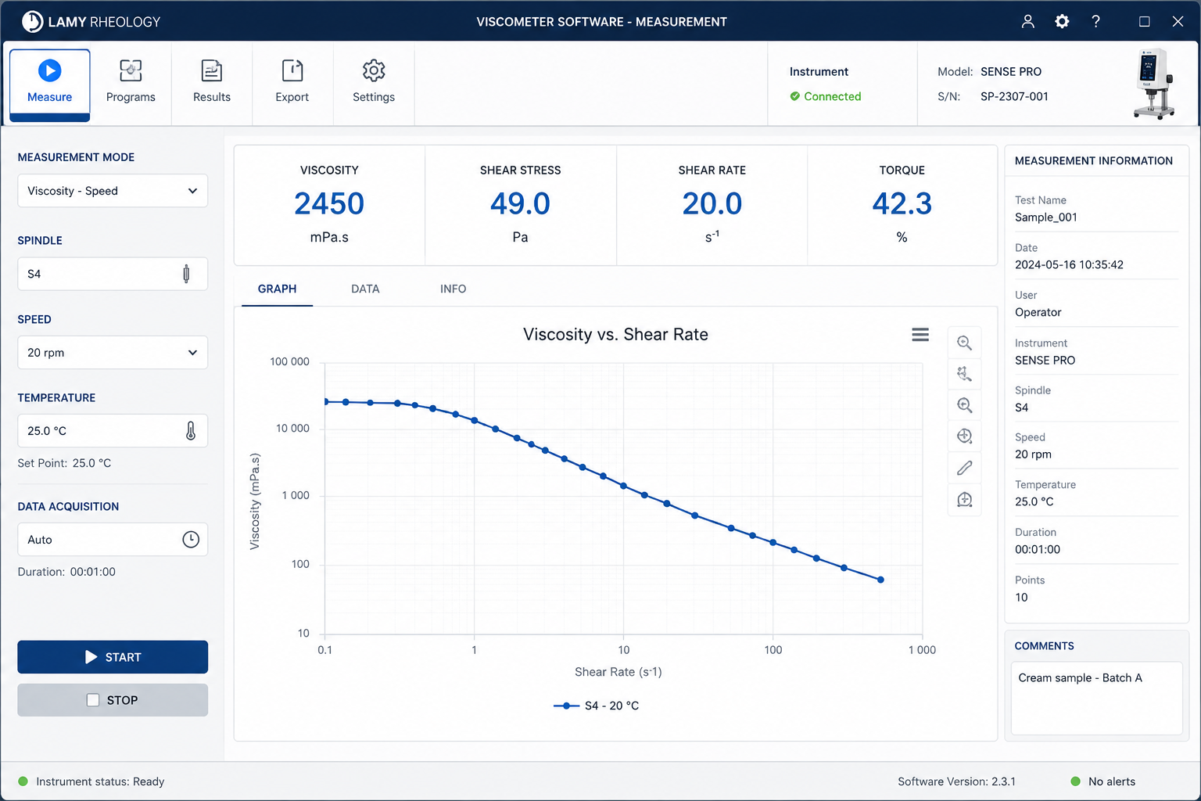Open the Results view
1201x801 pixels.
[x=212, y=82]
